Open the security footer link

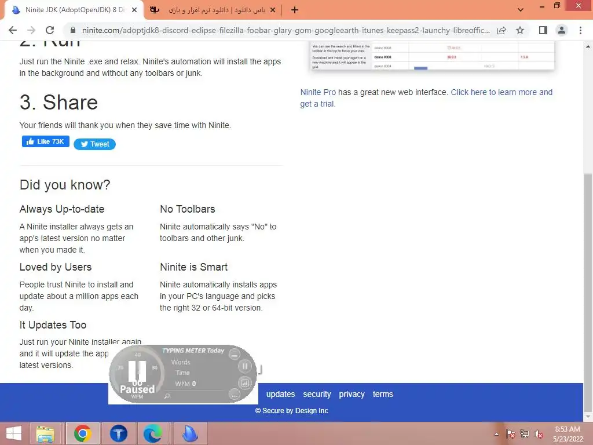[317, 394]
